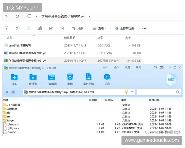This screenshot has width=185, height=148.
Task: Switch to icon view mode in 360压缩
Action: (x=13, y=92)
